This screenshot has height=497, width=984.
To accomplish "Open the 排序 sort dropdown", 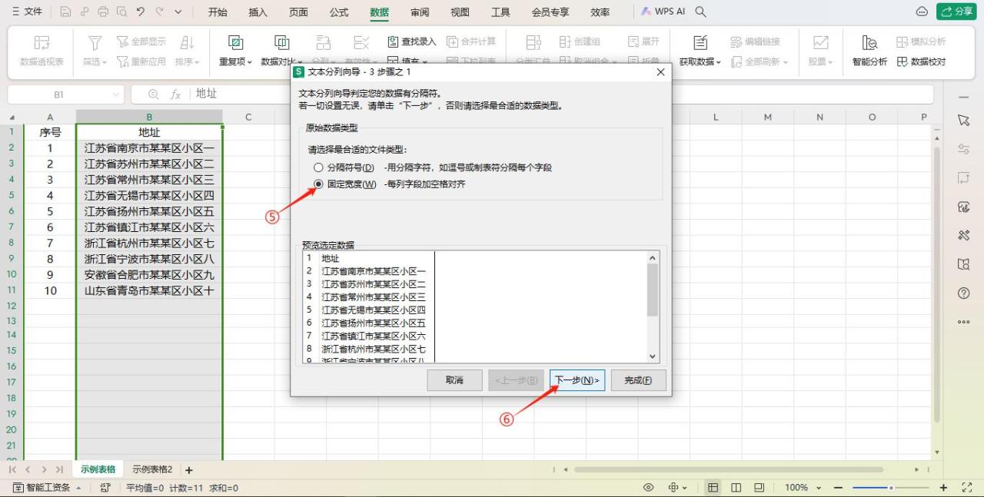I will [x=187, y=51].
